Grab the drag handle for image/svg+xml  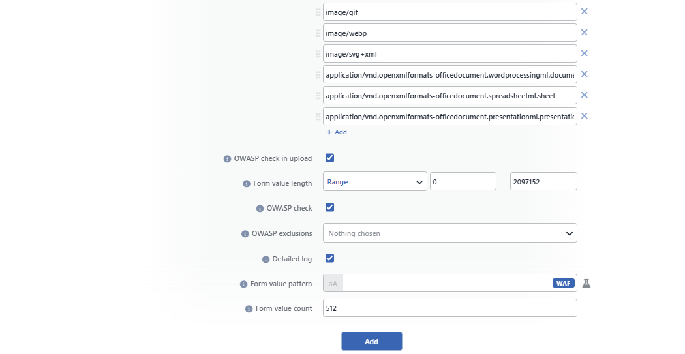(318, 54)
